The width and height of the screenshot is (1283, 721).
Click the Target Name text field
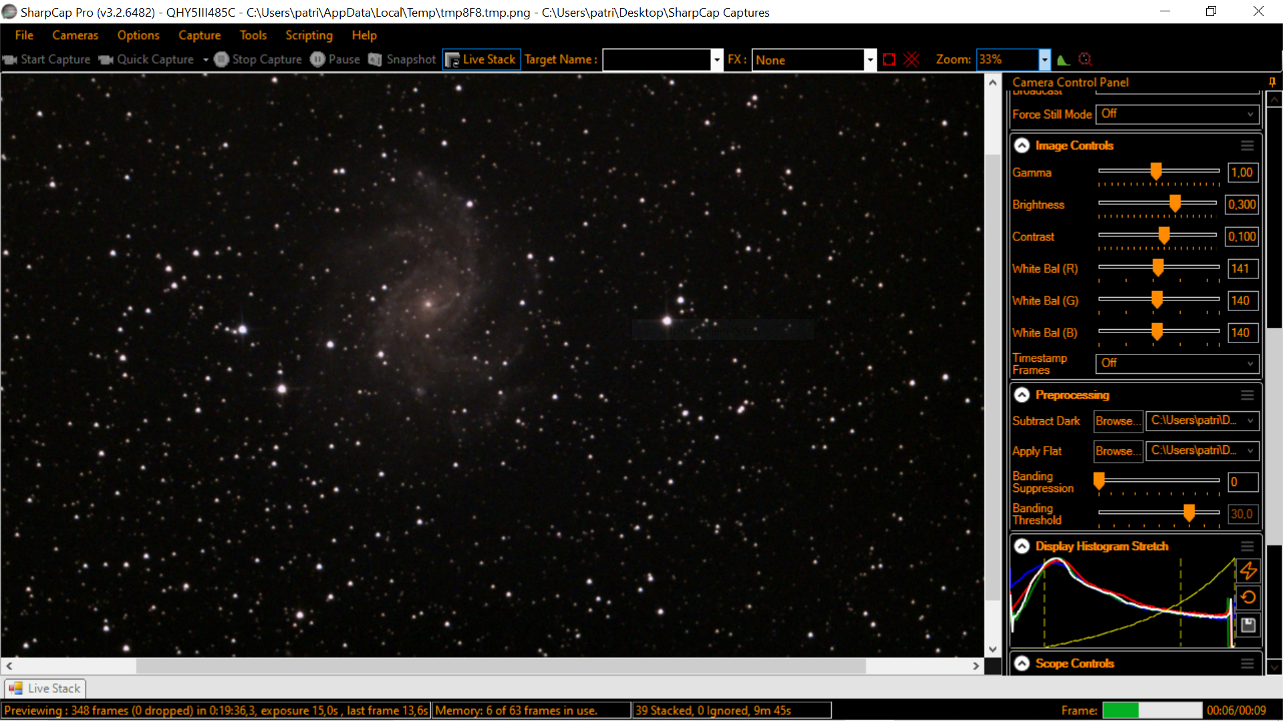coord(656,60)
